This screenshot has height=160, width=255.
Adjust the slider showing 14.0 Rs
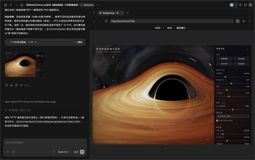point(233,77)
